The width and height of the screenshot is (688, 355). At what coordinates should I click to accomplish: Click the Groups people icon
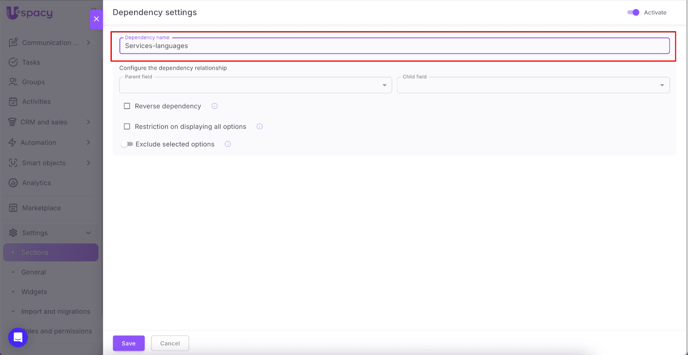[13, 82]
